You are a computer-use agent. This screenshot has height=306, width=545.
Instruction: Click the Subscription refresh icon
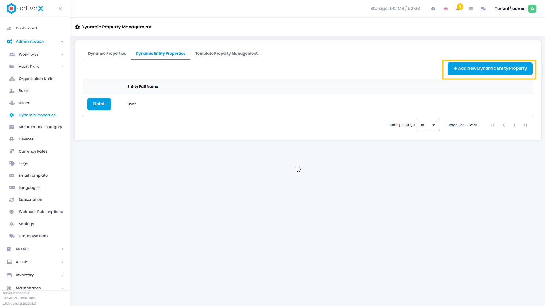point(12,200)
